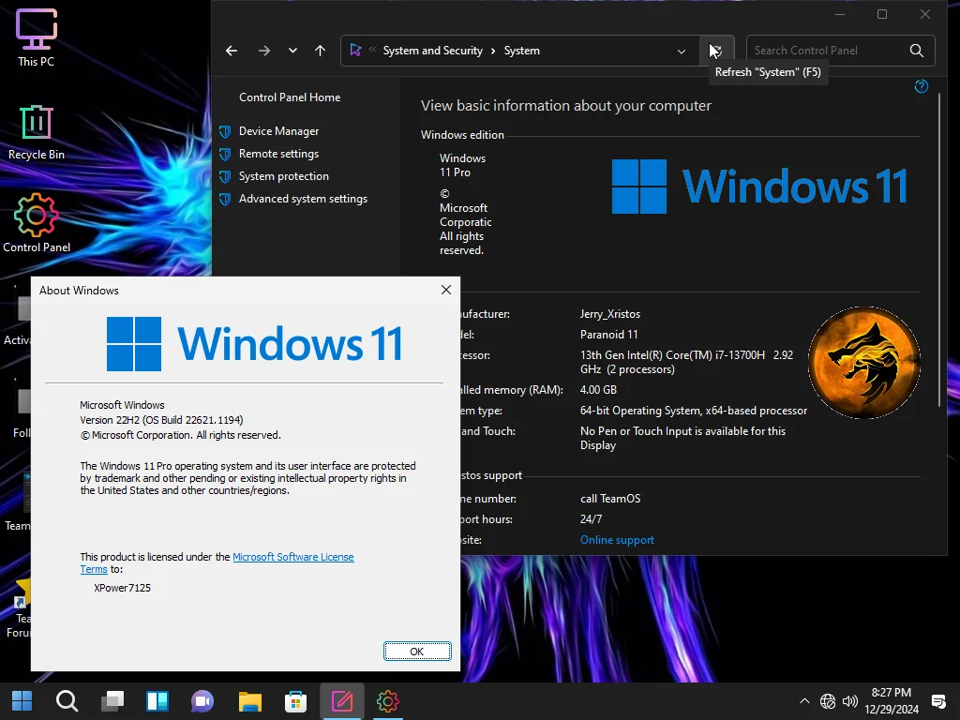
Task: Switch to Control Panel taskbar button
Action: [387, 701]
